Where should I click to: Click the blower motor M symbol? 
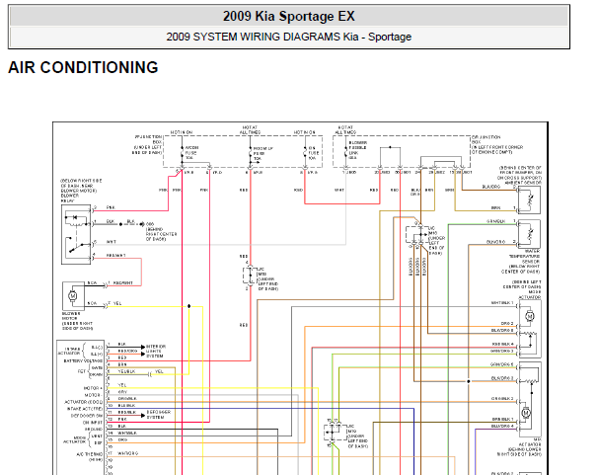click(x=73, y=295)
